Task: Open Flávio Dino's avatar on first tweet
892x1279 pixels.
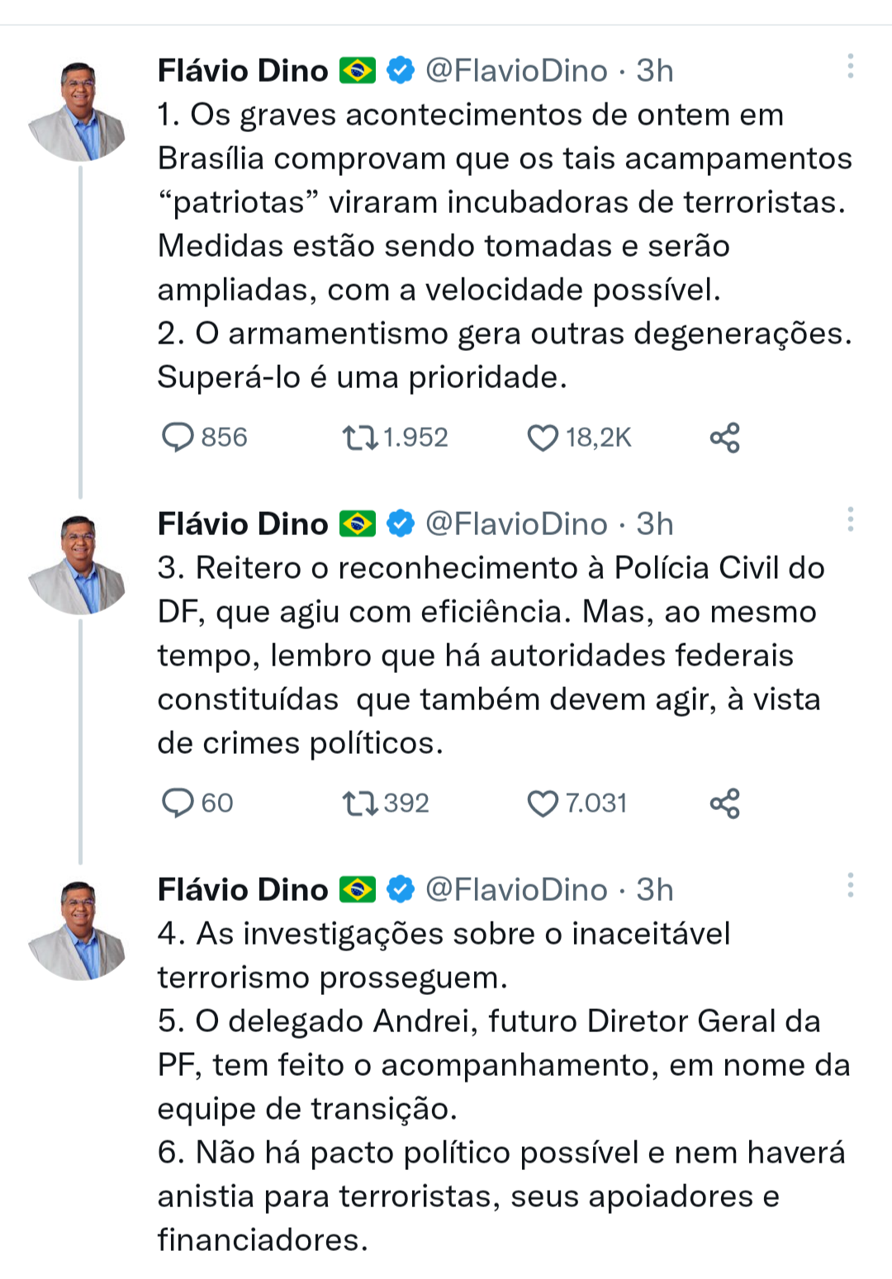Action: (x=78, y=111)
